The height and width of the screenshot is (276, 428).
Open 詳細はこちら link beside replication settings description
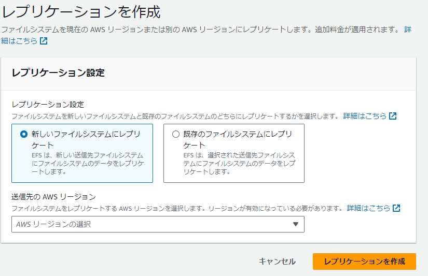(365, 116)
